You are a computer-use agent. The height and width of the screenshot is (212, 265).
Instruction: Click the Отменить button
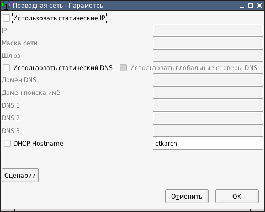tap(187, 197)
